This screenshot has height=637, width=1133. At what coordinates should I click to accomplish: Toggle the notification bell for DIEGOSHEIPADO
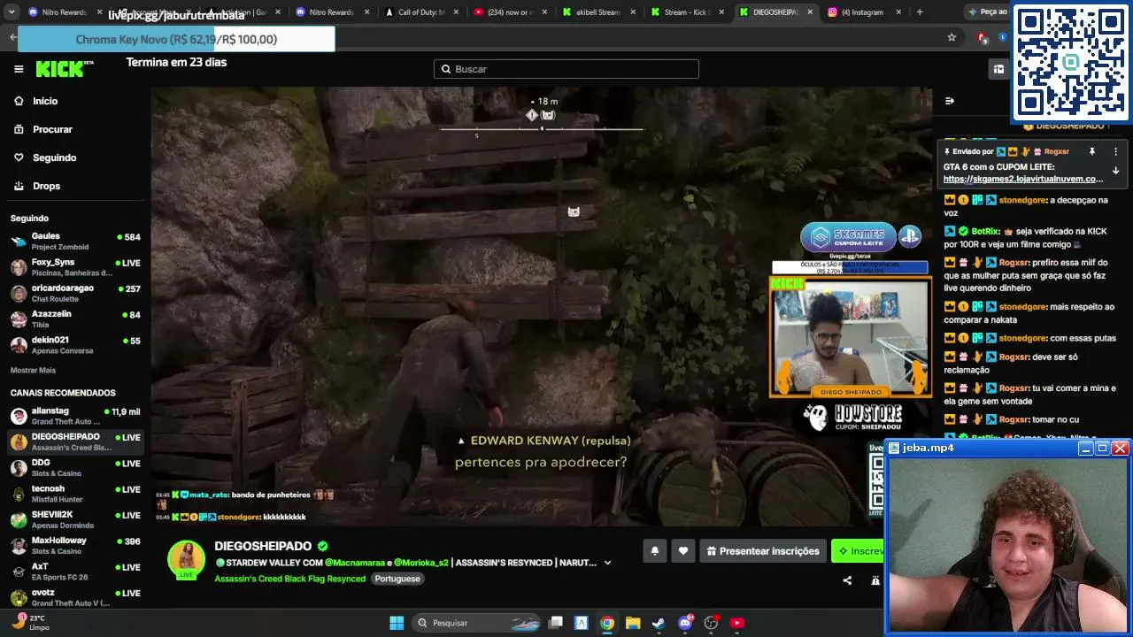655,551
